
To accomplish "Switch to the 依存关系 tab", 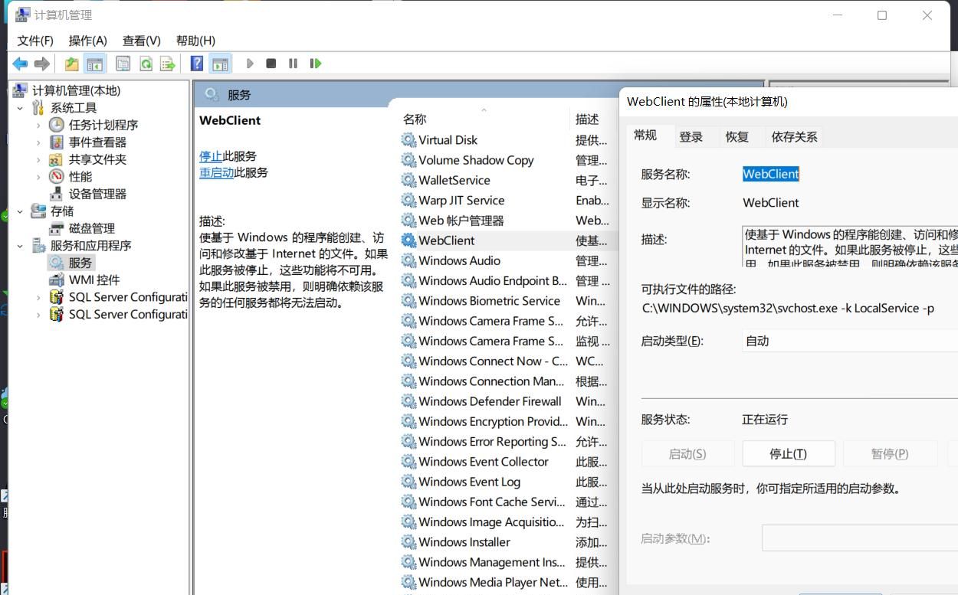I will pyautogui.click(x=793, y=136).
